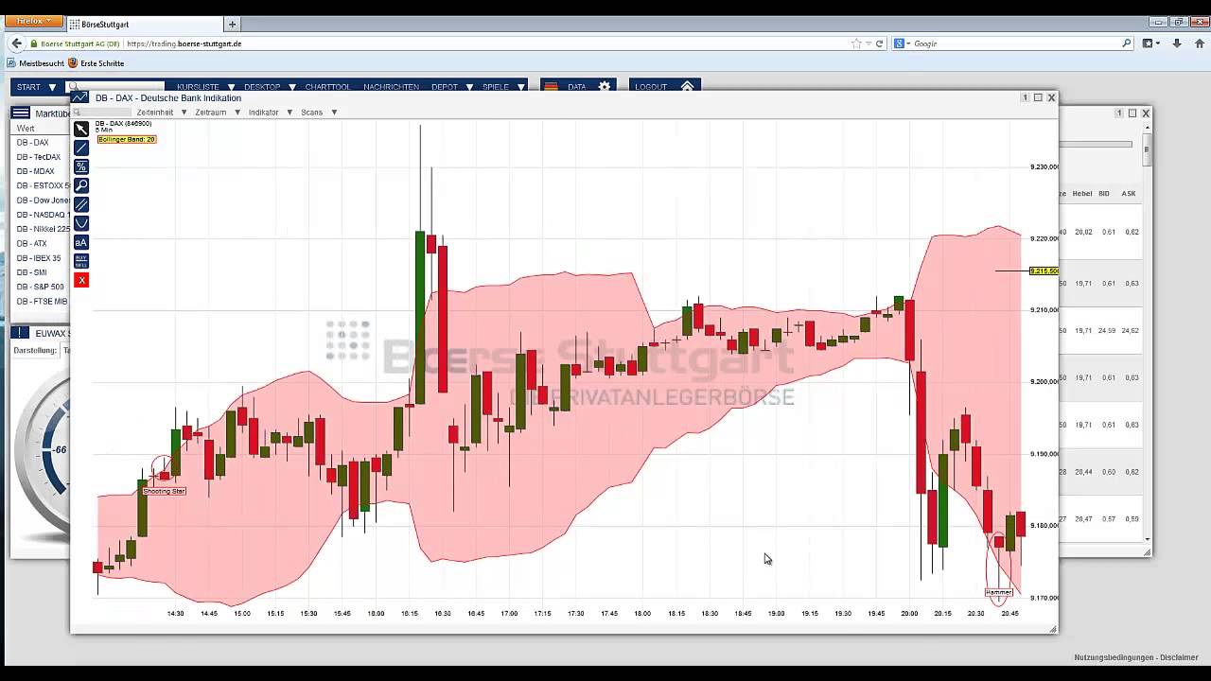This screenshot has height=681, width=1211.
Task: Click the chart line icon in DB - DAX title bar
Action: tap(79, 97)
